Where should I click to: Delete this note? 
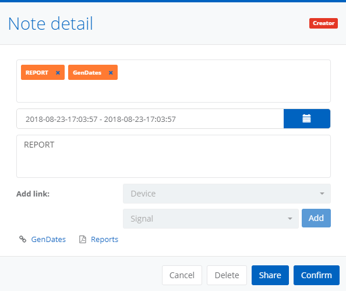227,275
